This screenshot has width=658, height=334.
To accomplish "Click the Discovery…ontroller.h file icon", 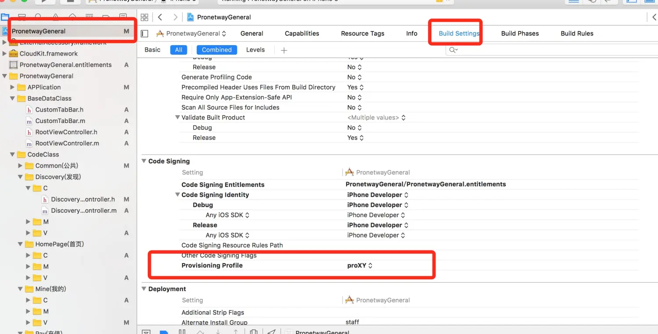I will tap(45, 199).
